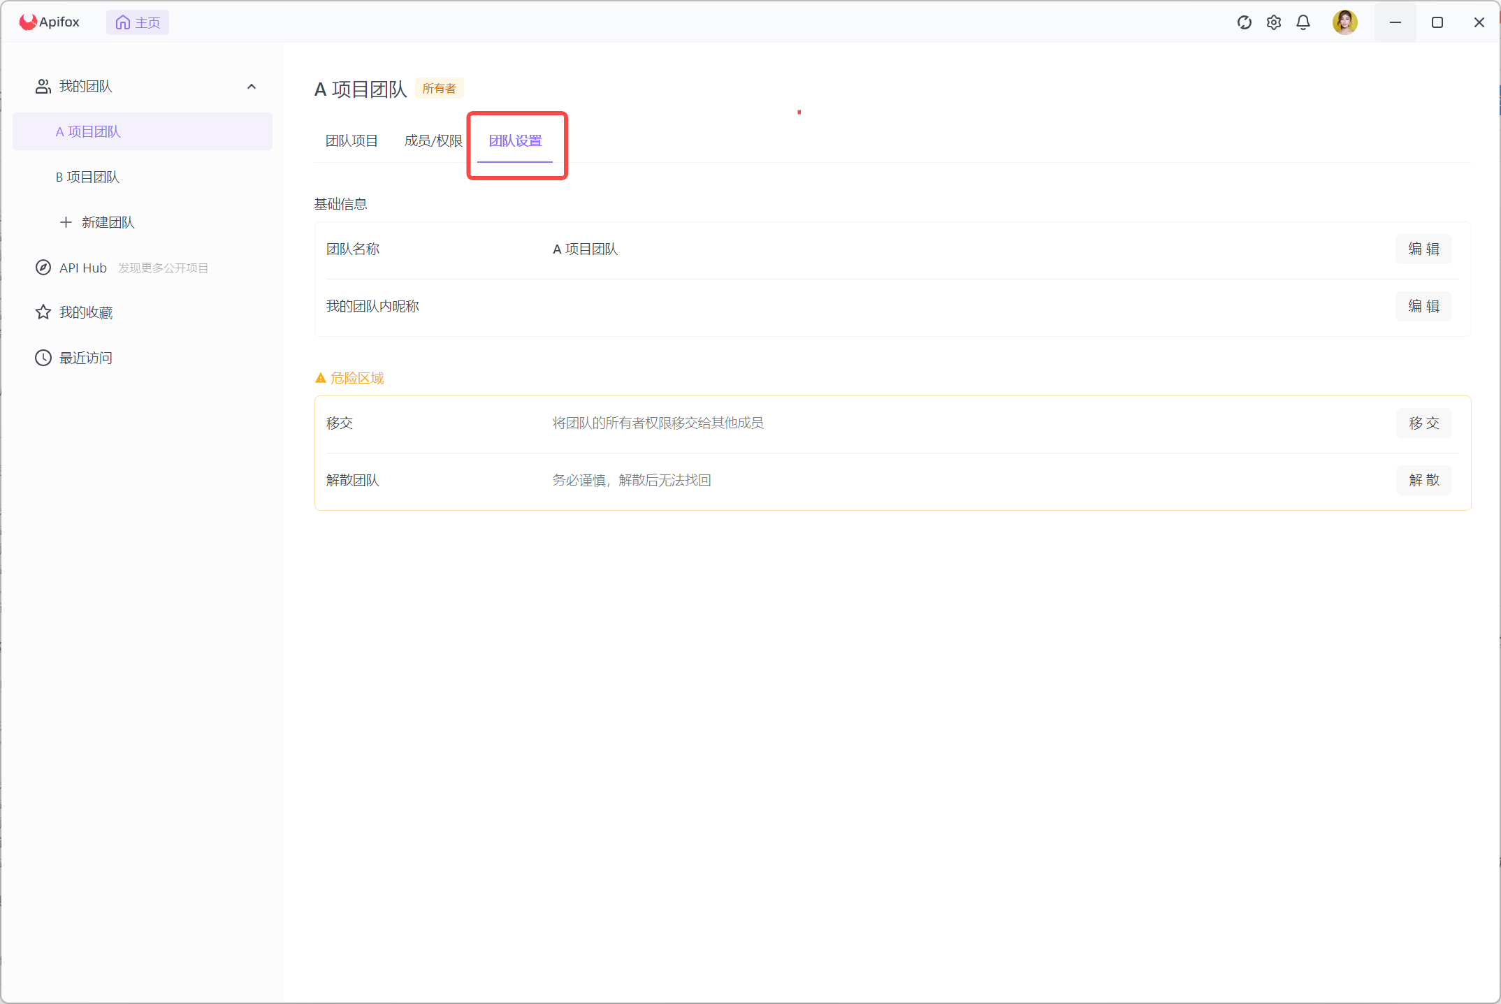Click the 我的团队 group header

(x=85, y=87)
